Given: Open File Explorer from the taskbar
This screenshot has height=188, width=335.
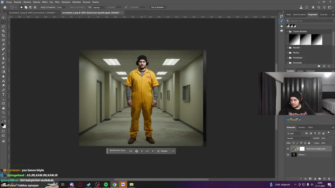Looking at the screenshot, I should click(x=131, y=185).
